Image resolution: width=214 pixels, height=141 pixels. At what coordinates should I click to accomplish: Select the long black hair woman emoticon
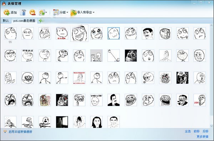pyautogui.click(x=96, y=122)
